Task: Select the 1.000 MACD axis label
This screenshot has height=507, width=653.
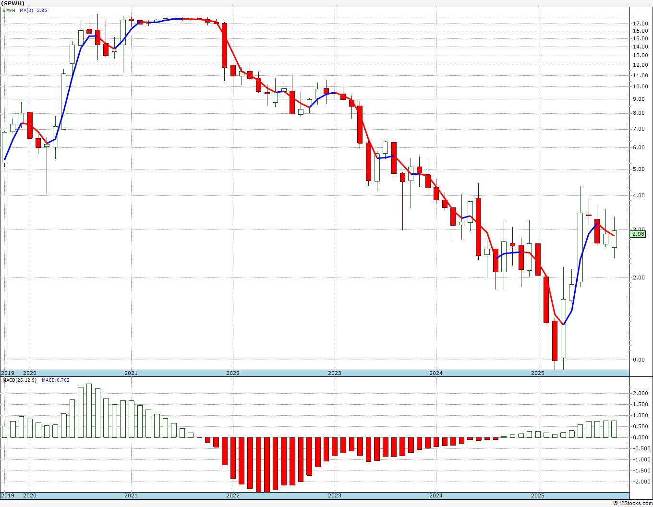Action: tap(640, 415)
